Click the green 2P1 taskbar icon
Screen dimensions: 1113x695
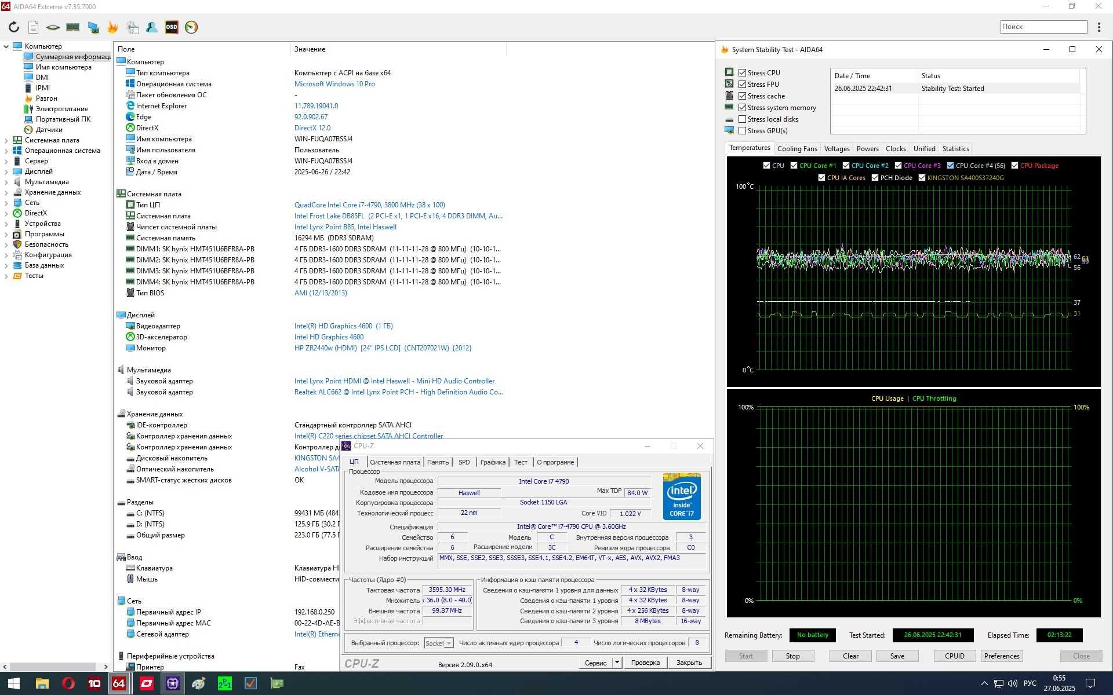(224, 683)
